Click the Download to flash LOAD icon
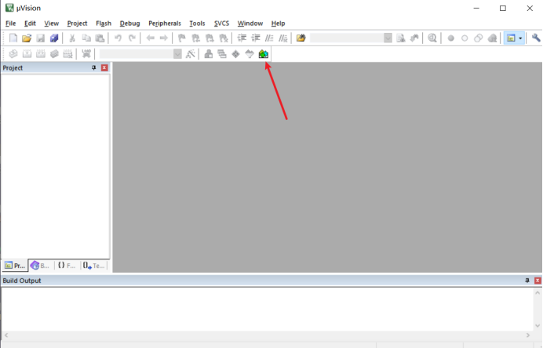 tap(86, 54)
